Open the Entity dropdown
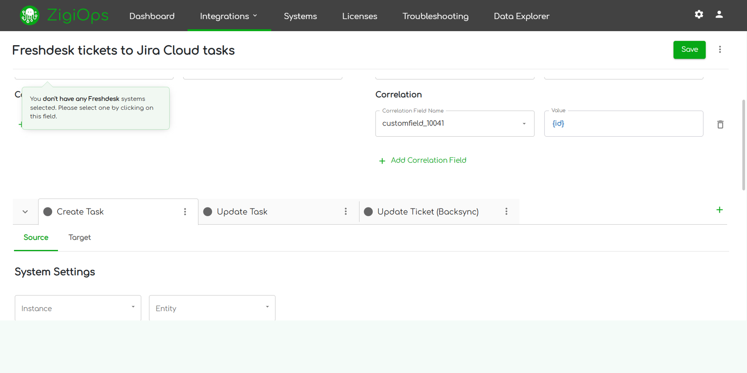Viewport: 747px width, 373px height. click(212, 308)
